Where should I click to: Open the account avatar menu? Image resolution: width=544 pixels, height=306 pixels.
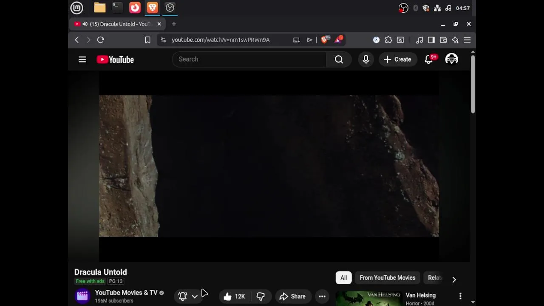[x=451, y=59]
